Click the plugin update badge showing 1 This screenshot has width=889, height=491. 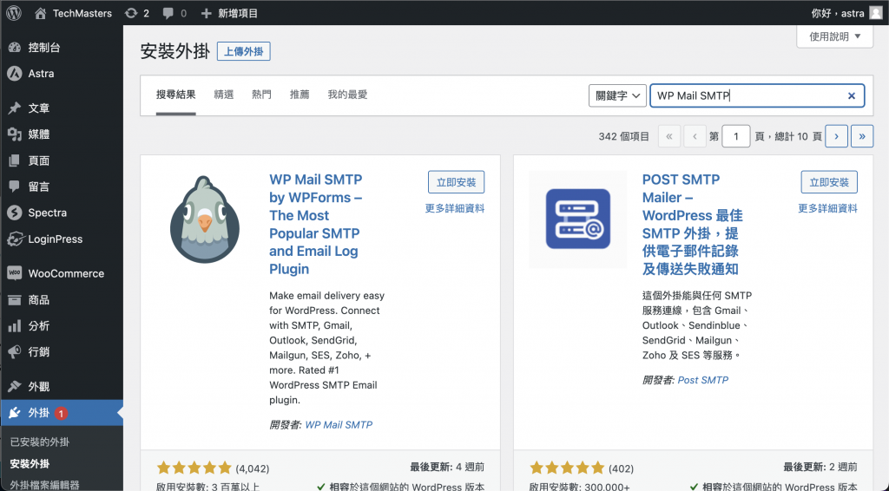click(61, 414)
